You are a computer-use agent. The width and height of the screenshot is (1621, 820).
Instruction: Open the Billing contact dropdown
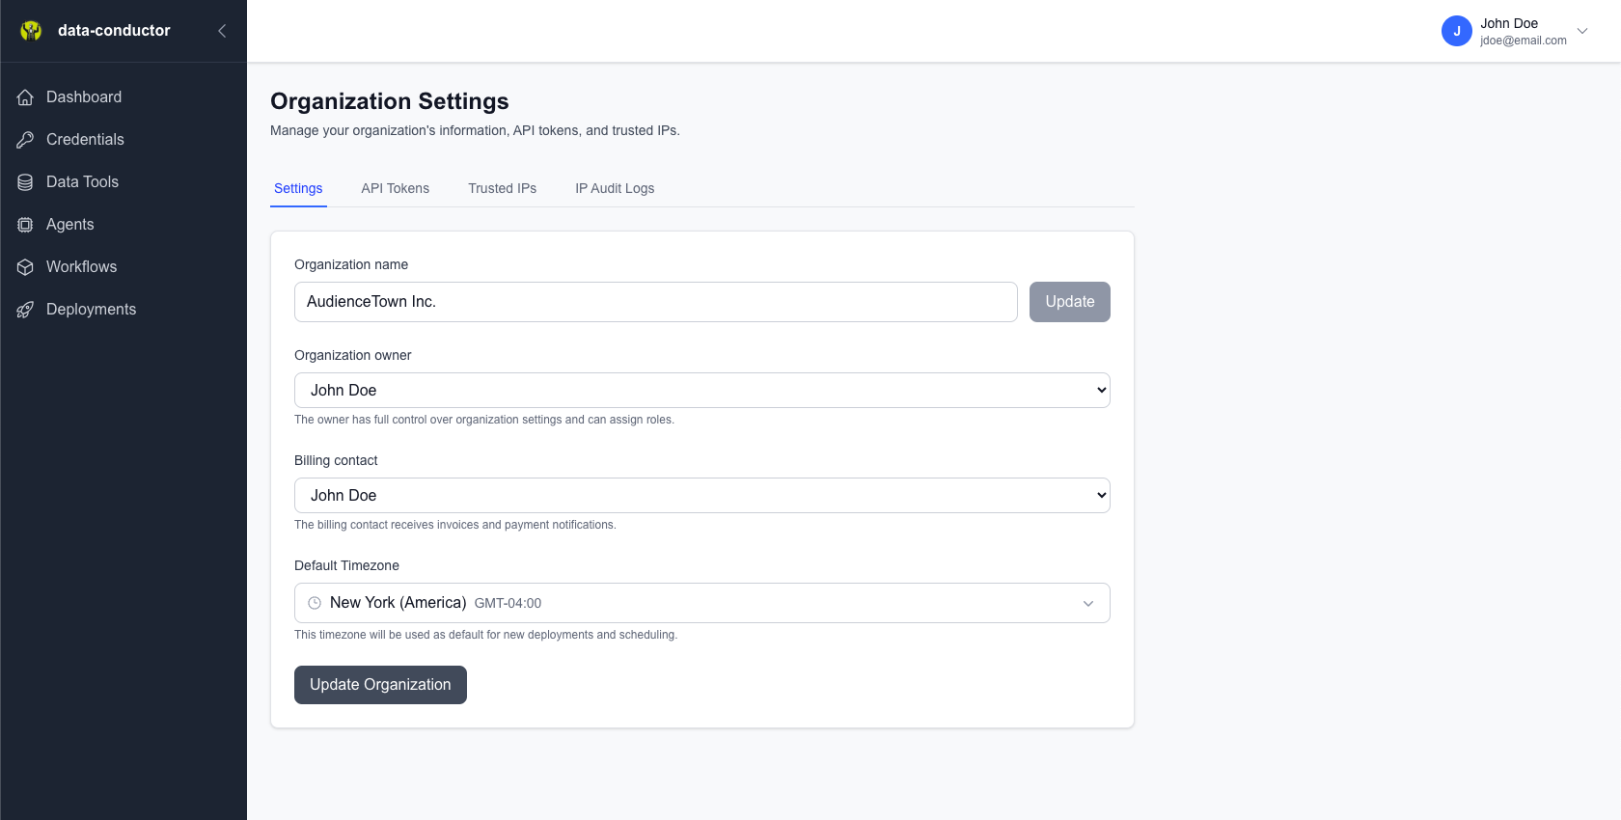701,496
